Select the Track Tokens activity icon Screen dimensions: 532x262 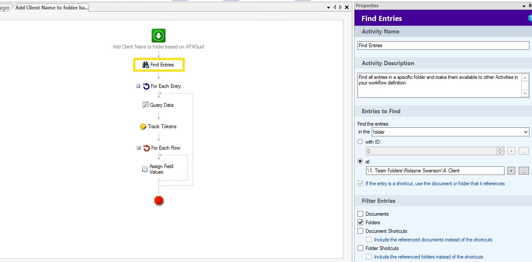143,126
